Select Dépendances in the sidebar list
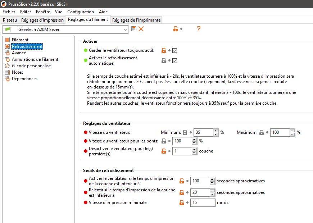This screenshot has width=313, height=223. coord(24,79)
